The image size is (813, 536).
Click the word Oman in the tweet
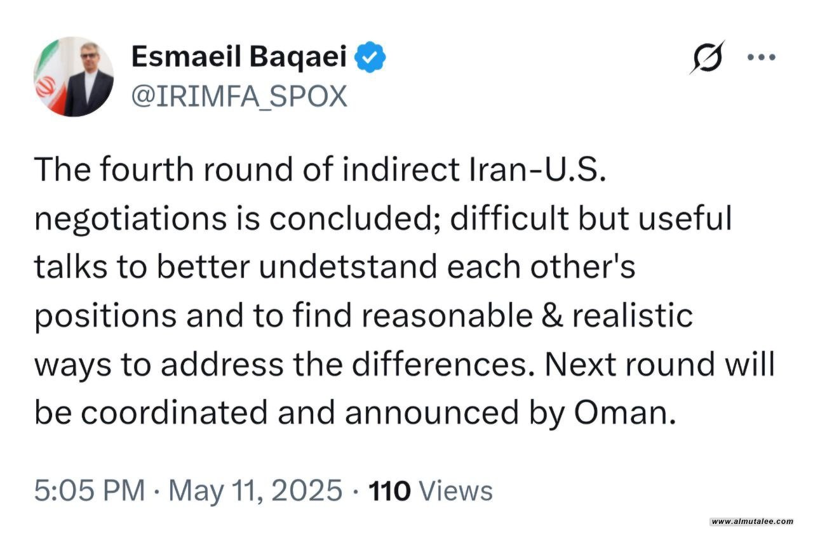[x=622, y=413]
